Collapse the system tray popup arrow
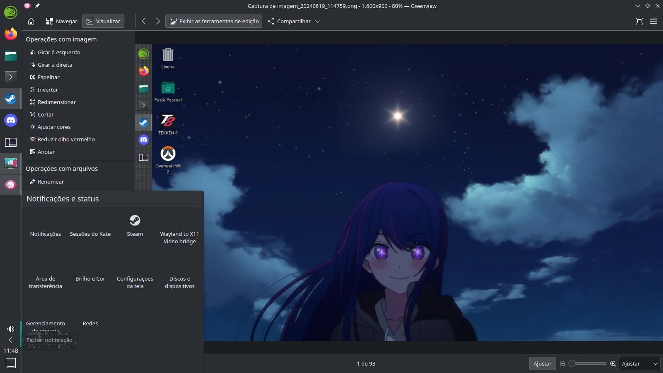The image size is (663, 373). click(11, 340)
